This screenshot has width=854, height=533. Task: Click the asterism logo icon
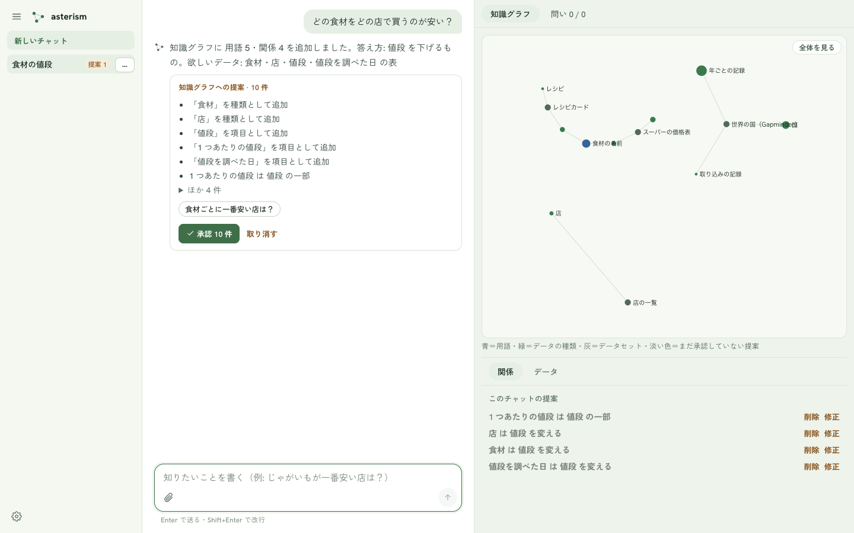39,17
